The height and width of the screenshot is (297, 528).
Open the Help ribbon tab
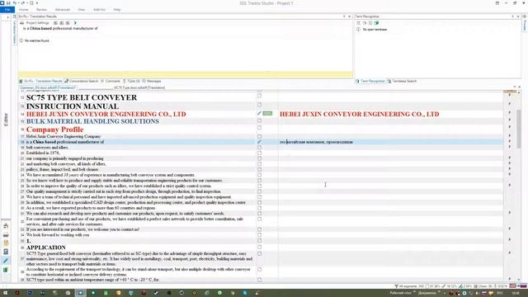[117, 9]
